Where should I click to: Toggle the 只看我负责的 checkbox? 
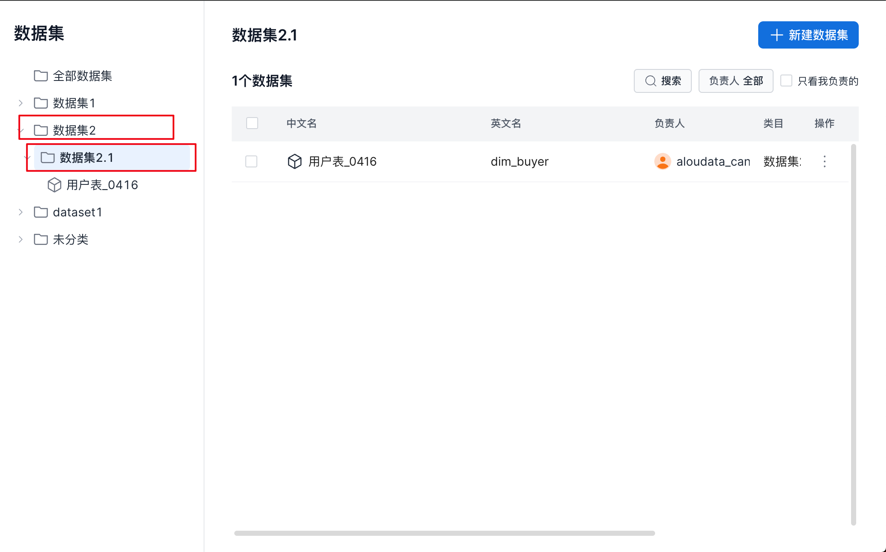click(x=786, y=81)
